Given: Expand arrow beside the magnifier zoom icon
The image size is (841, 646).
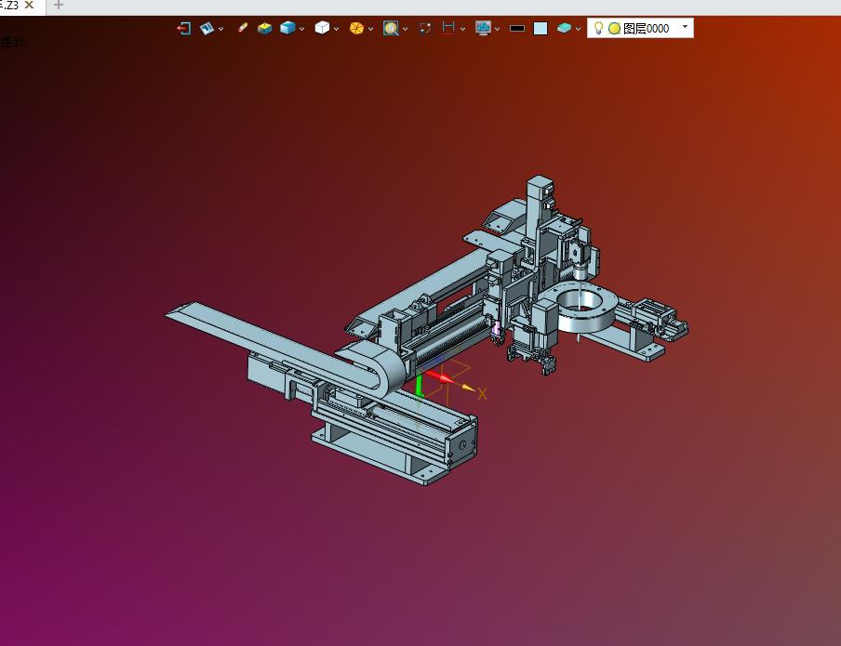Looking at the screenshot, I should coord(405,29).
